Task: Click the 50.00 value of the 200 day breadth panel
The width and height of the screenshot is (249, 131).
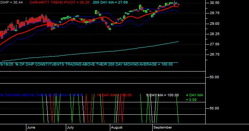Action: [214, 77]
